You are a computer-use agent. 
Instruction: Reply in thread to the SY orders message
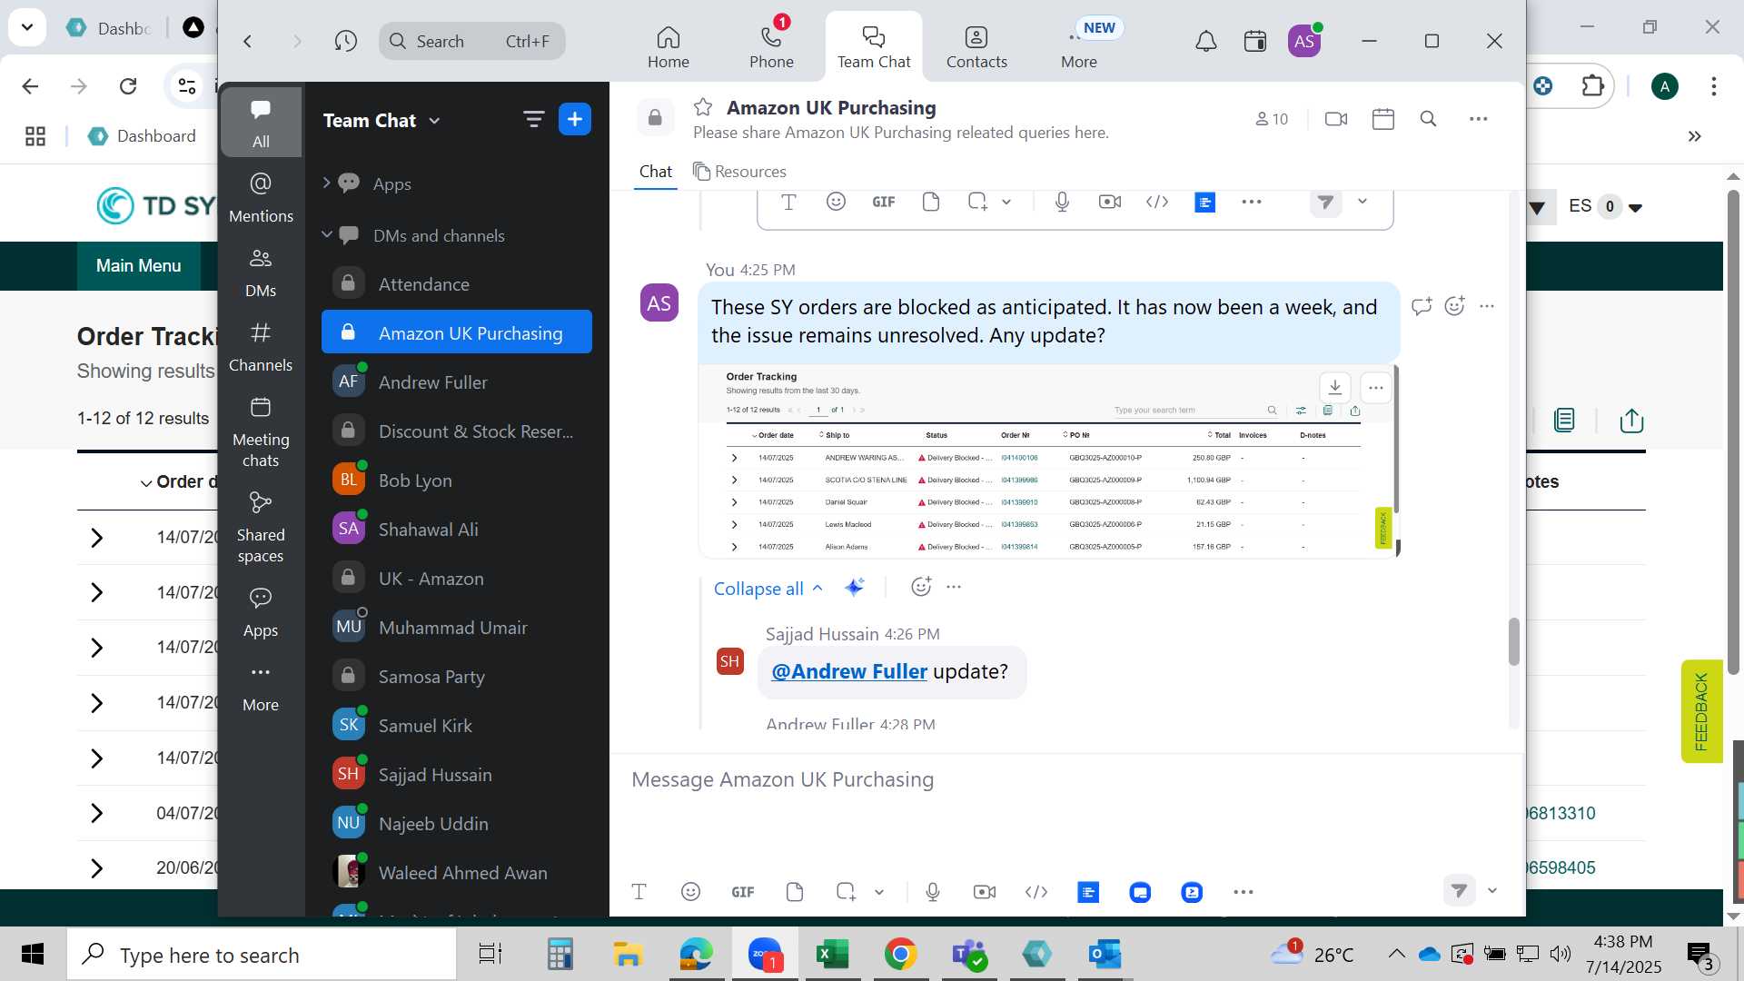tap(1422, 306)
